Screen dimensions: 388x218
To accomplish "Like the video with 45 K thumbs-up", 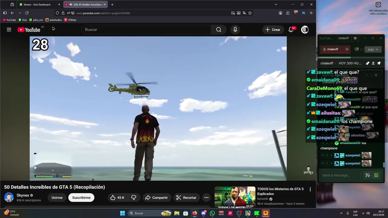I will coord(117,198).
